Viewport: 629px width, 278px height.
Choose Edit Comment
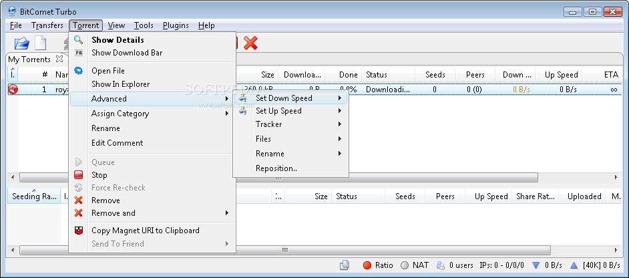[x=152, y=142]
